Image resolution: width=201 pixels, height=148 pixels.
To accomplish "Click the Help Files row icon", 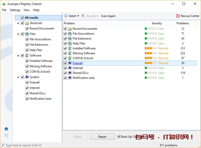I will pyautogui.click(x=70, y=44).
